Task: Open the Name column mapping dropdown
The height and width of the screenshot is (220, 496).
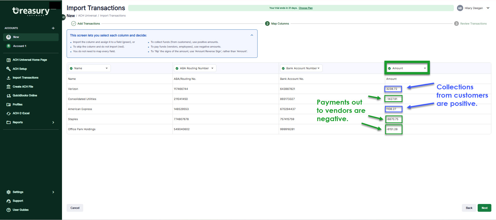Action: [x=89, y=68]
